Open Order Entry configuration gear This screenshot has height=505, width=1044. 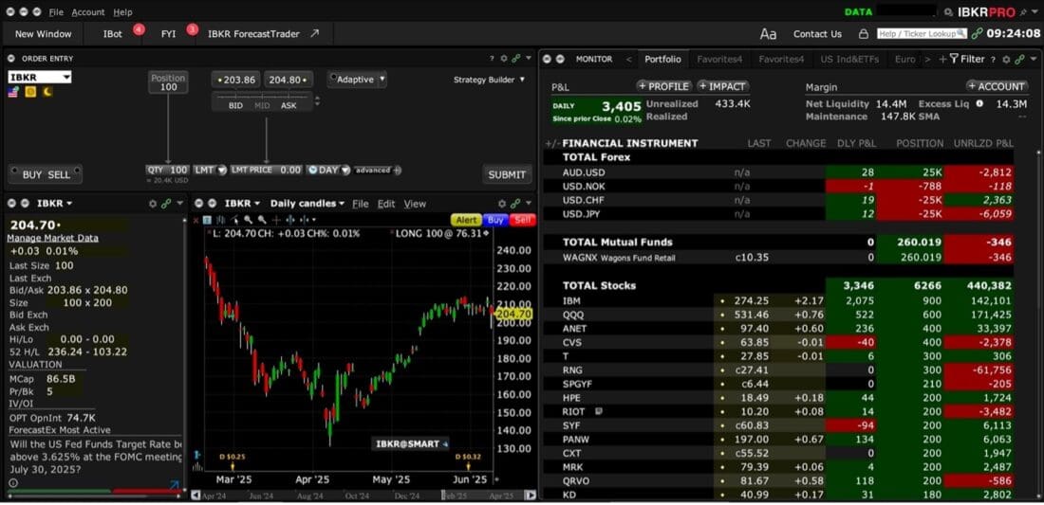503,59
